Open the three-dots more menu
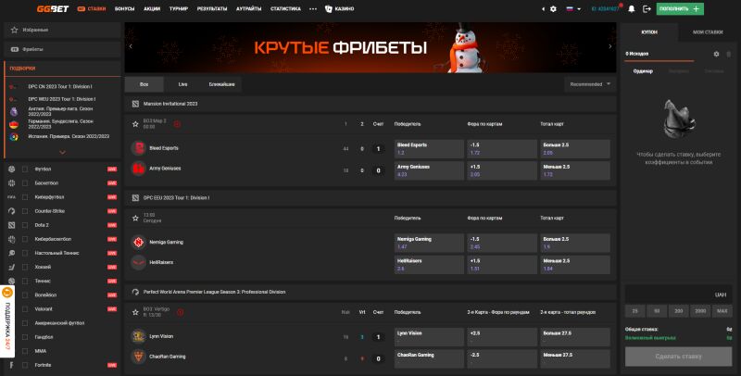The width and height of the screenshot is (741, 376). 313,9
